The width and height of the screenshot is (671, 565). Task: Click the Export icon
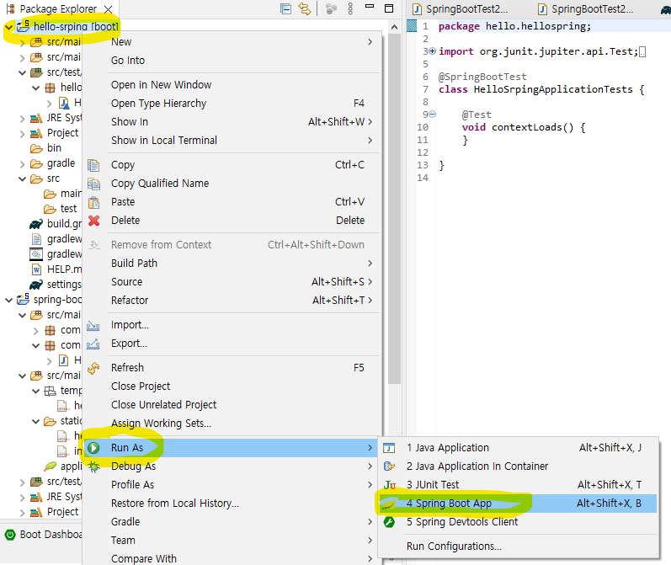[93, 344]
